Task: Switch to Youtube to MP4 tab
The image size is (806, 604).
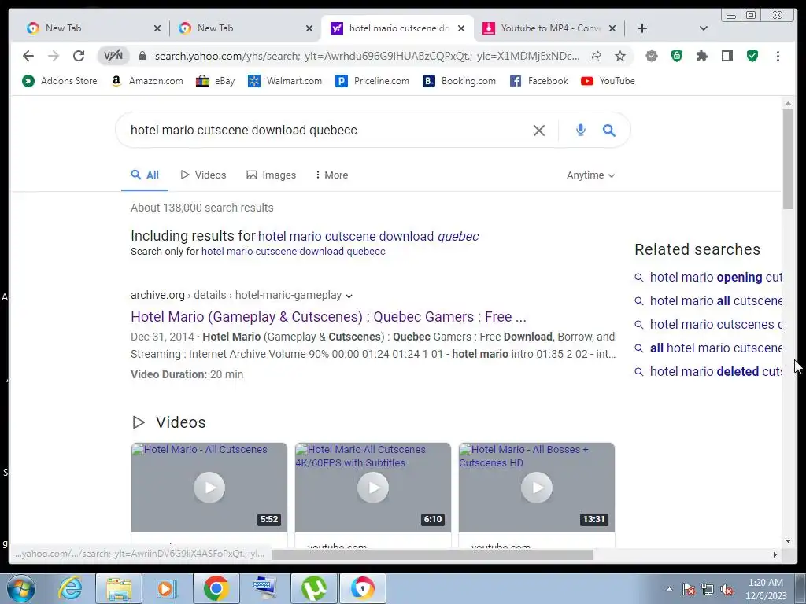Action: click(549, 28)
